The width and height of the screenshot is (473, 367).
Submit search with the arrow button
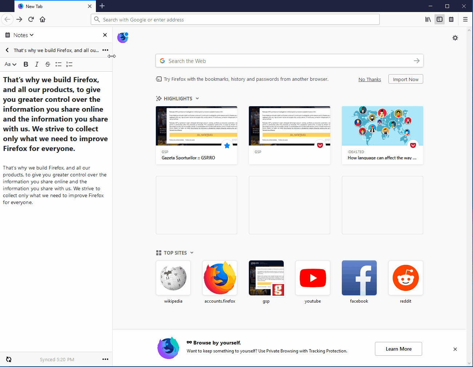(417, 61)
